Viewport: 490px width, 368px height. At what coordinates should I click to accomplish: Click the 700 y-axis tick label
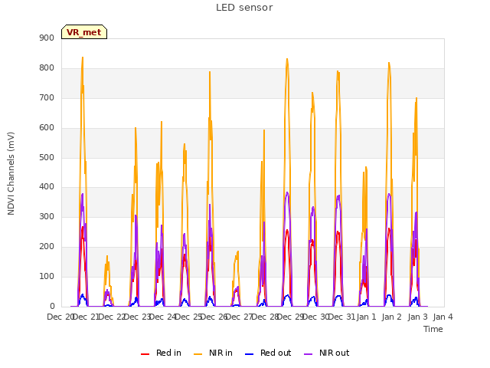click(47, 97)
